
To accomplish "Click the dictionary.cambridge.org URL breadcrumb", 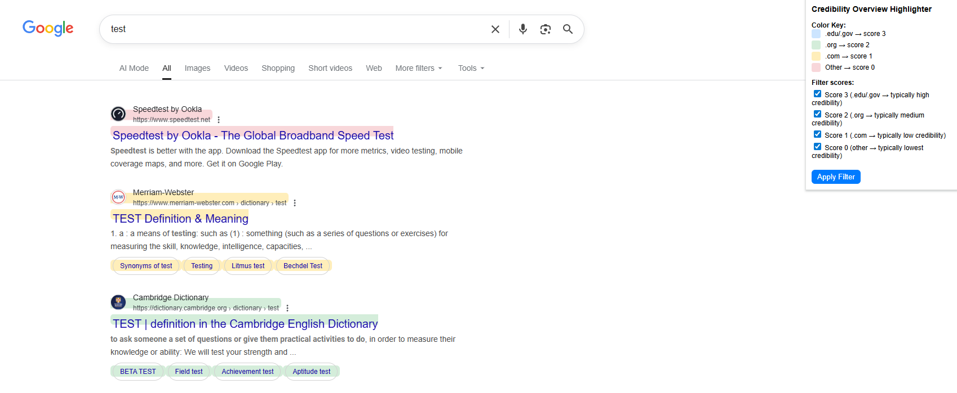I will (206, 308).
